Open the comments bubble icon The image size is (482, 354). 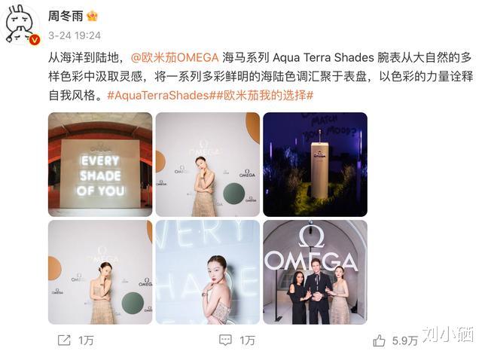(x=225, y=340)
